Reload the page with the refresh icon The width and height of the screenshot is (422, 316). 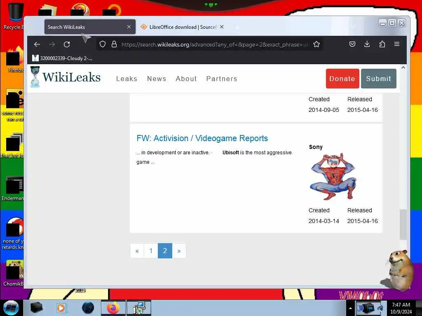[67, 44]
